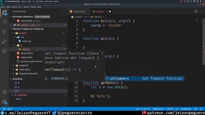Viewport: 205px width, 115px height.
Task: Open the Source Control view
Action: (4, 32)
